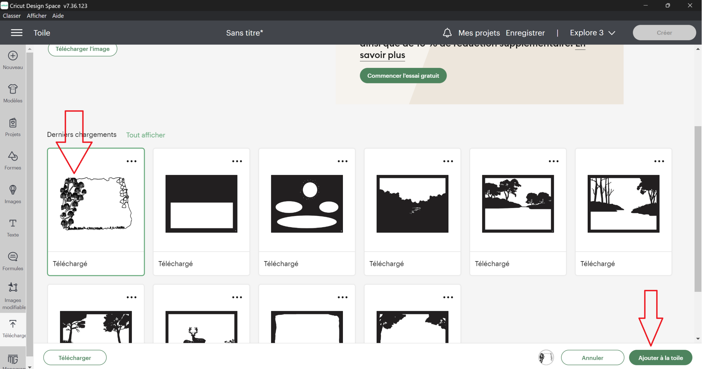Select the wavy empty frame thumbnail
The image size is (705, 369).
coord(307,327)
